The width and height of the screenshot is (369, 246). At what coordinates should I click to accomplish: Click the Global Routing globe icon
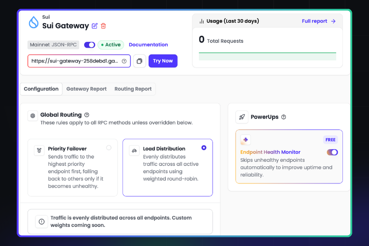(x=32, y=116)
